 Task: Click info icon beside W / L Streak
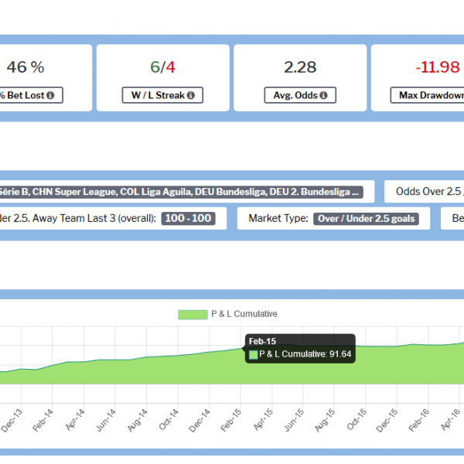coord(191,95)
